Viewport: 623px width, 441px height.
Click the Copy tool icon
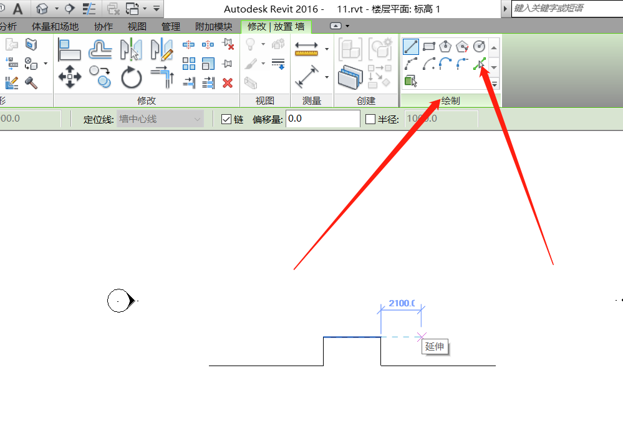[100, 77]
